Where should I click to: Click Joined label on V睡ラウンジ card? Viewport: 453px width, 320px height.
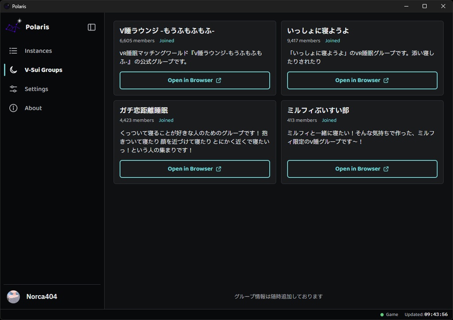[x=167, y=41]
